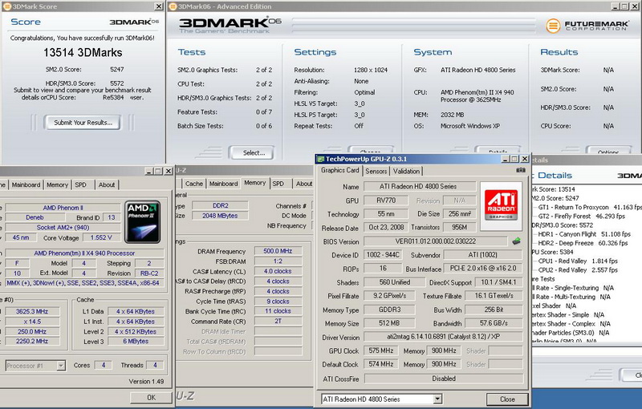Click the CAS# Latency 4.0 clocks value
This screenshot has width=642, height=409.
(x=278, y=271)
